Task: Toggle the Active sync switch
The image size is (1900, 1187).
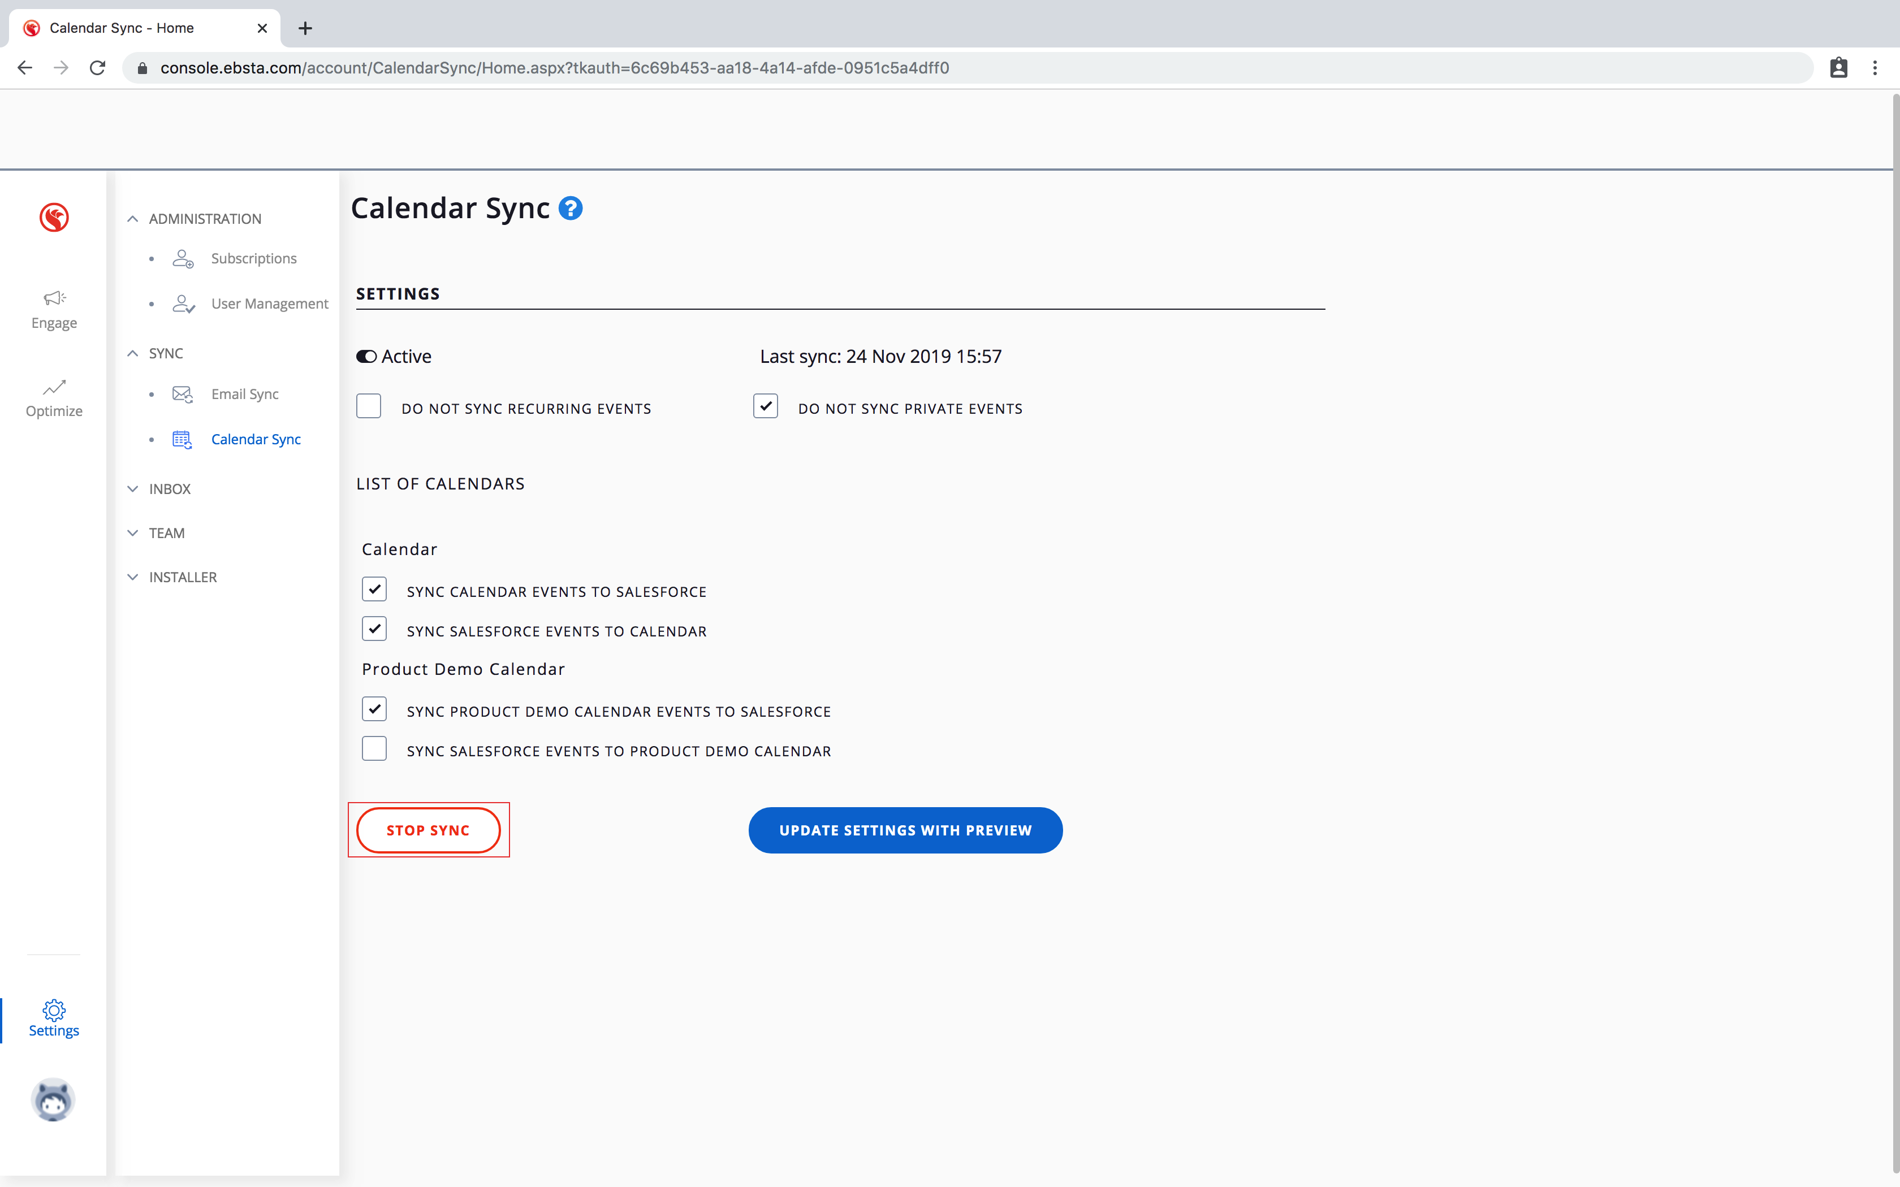Action: point(366,357)
